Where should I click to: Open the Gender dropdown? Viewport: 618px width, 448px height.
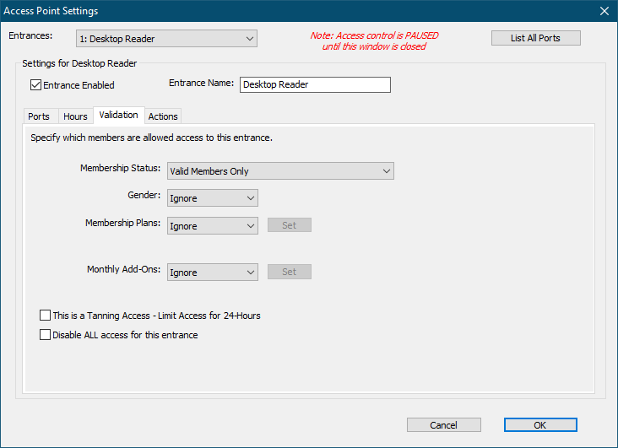coord(213,198)
